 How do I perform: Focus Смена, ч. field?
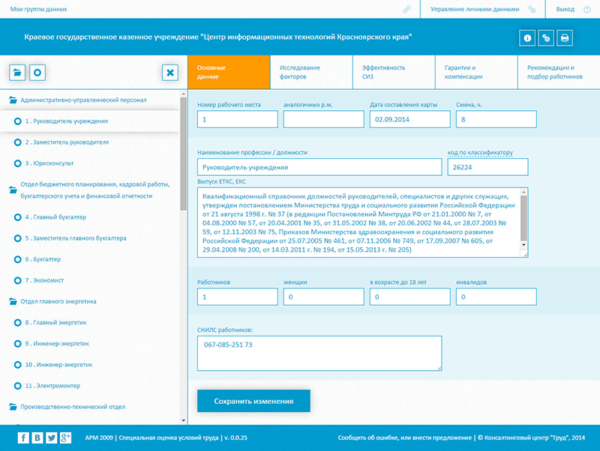pos(496,119)
